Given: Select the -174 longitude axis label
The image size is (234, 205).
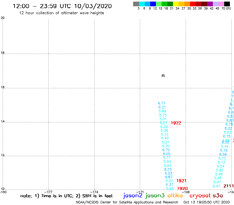Looking at the screenshot, I should pyautogui.click(x=94, y=192).
